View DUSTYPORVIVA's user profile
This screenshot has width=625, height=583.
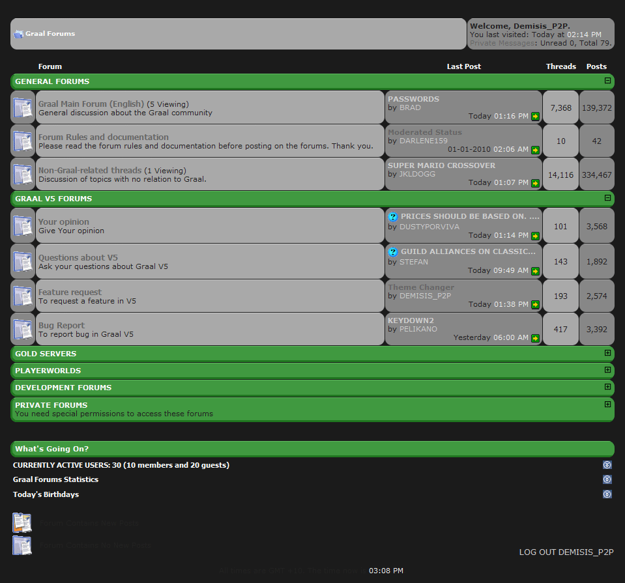429,227
